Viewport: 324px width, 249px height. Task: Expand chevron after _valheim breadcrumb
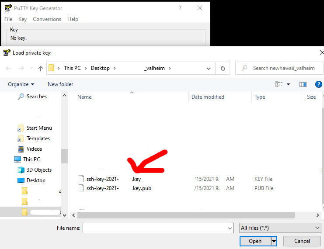point(170,68)
